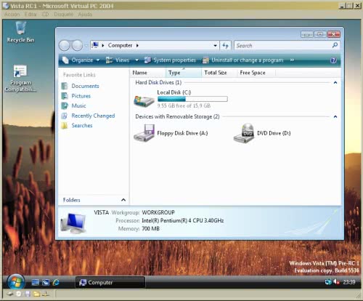Select the Local Disk (C:) drive icon
The image size is (363, 301).
144,100
